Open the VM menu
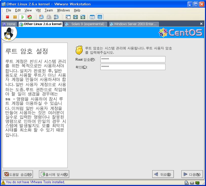This screenshot has width=206, height=186. 38,10
